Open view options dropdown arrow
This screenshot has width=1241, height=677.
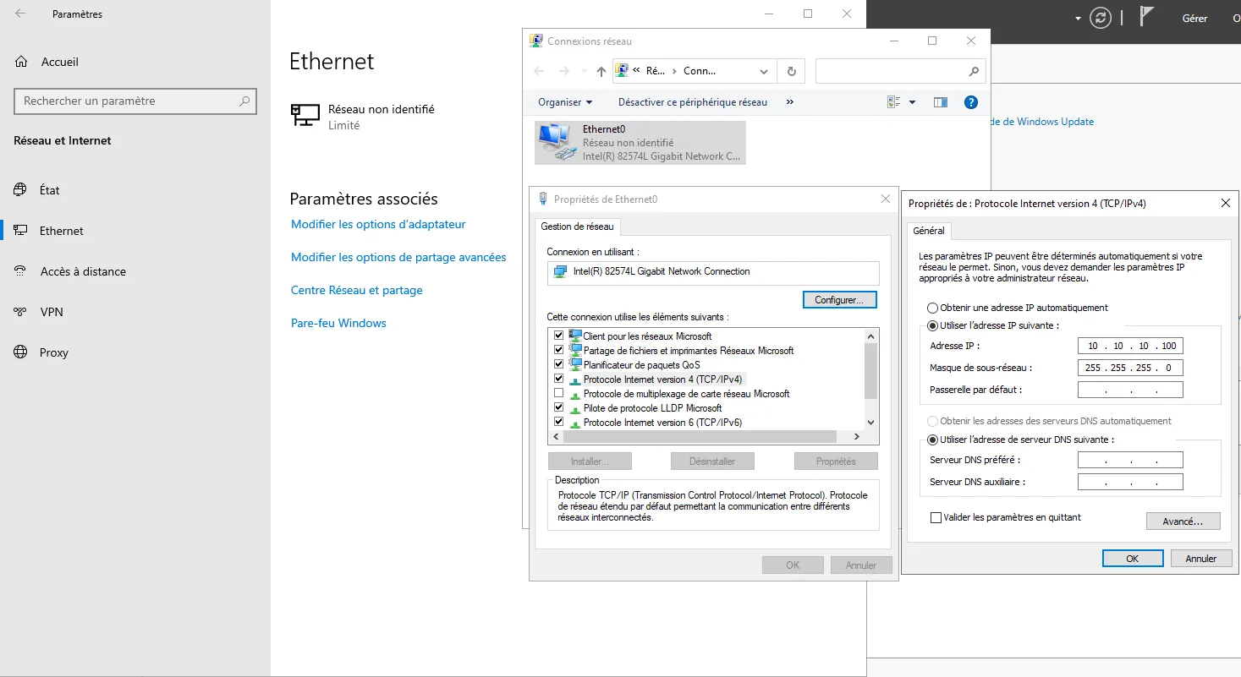[912, 102]
